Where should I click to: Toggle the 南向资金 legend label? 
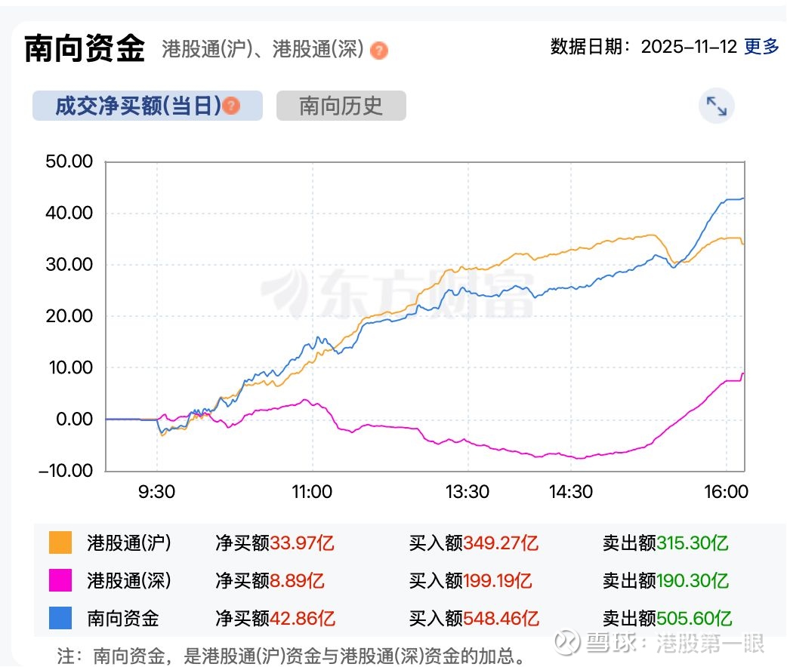[123, 619]
